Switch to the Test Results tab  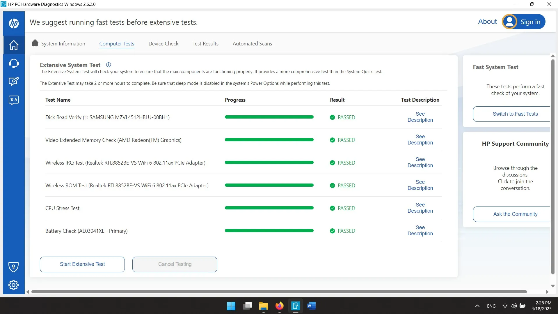pos(205,44)
